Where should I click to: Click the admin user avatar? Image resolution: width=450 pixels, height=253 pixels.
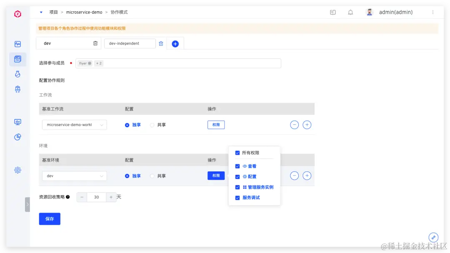369,12
